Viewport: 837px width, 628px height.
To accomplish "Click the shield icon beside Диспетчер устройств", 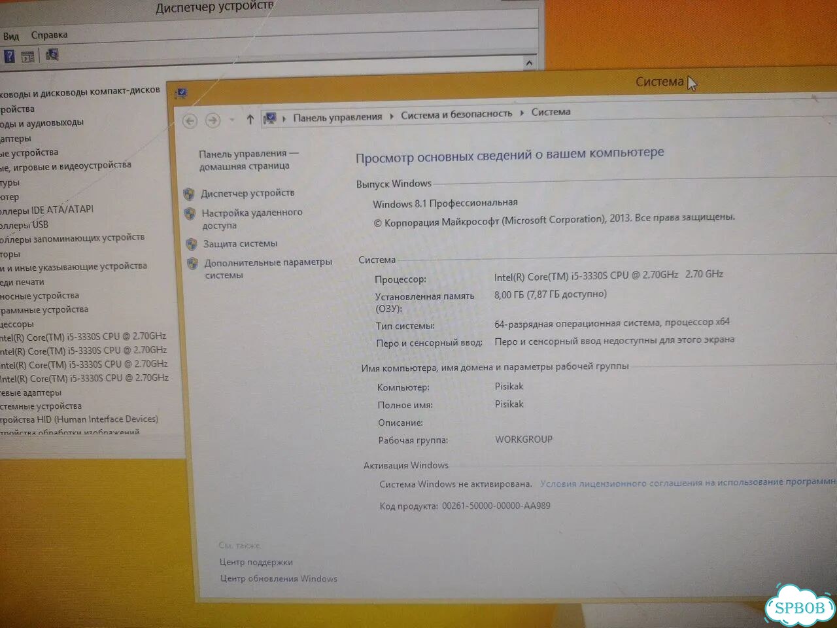I will [x=189, y=194].
